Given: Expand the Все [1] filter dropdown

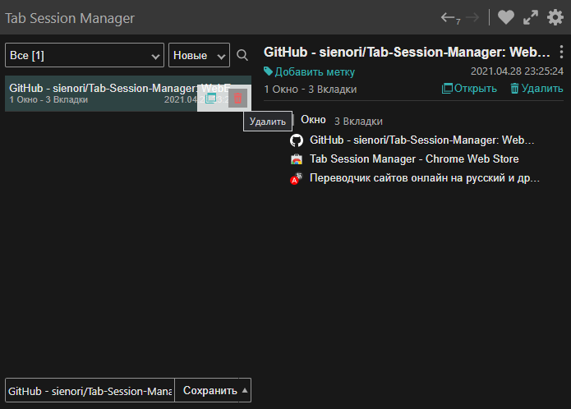Looking at the screenshot, I should (x=85, y=55).
